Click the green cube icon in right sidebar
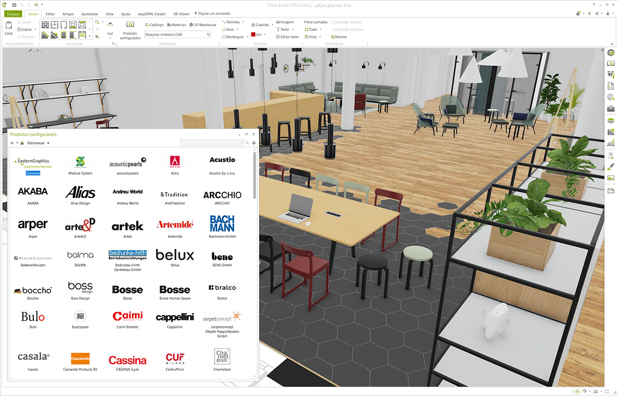Viewport: 618px width, 396px height. tap(611, 53)
